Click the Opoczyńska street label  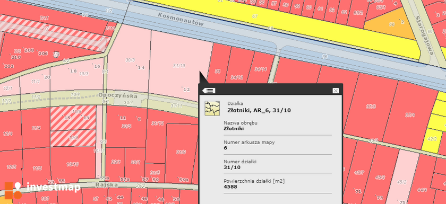tap(118, 95)
